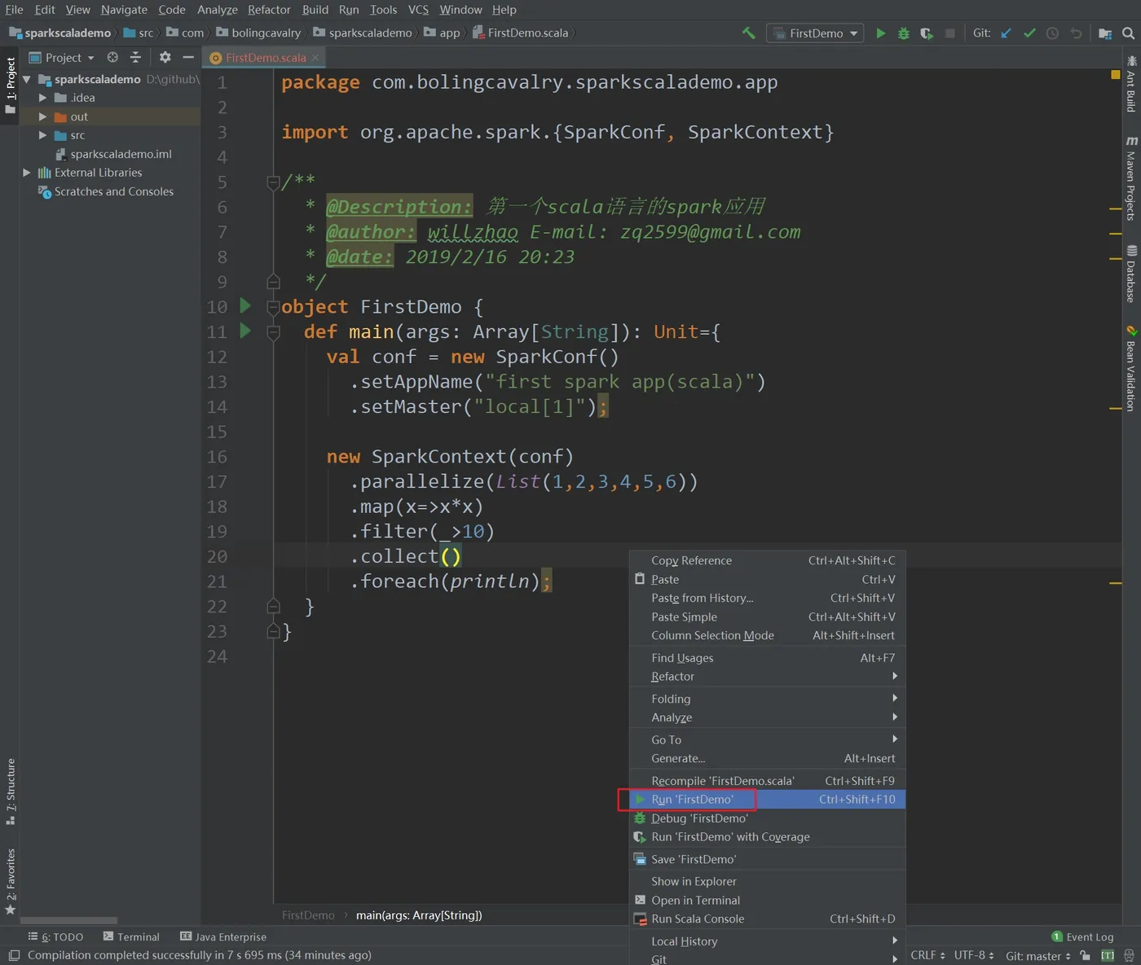Select Run 'FirstDemo' from context menu

coord(692,800)
